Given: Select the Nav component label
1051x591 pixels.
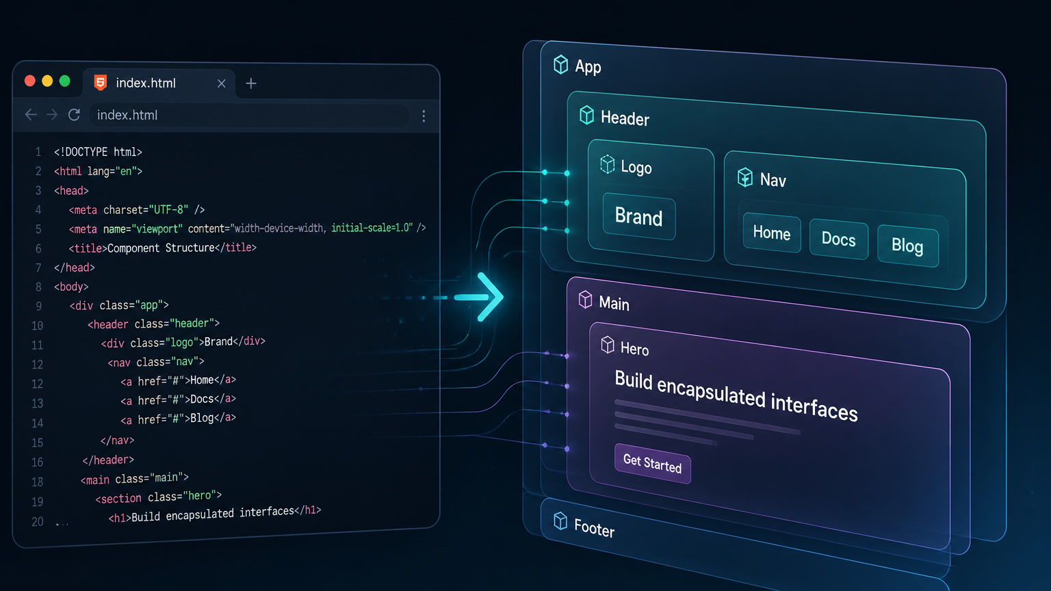Looking at the screenshot, I should 773,180.
